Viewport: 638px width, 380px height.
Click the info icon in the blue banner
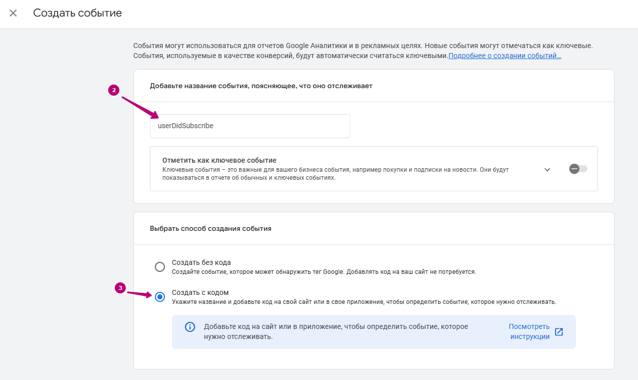point(190,327)
